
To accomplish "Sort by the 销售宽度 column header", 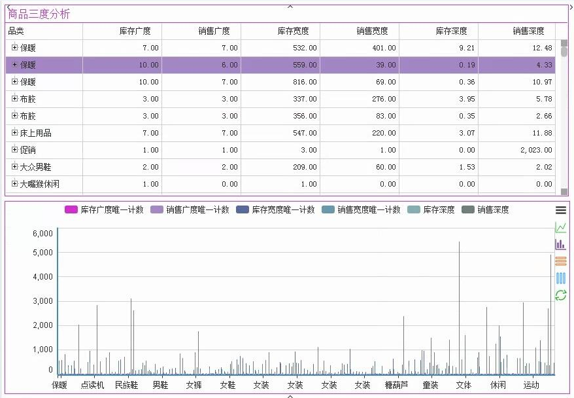I will point(360,31).
